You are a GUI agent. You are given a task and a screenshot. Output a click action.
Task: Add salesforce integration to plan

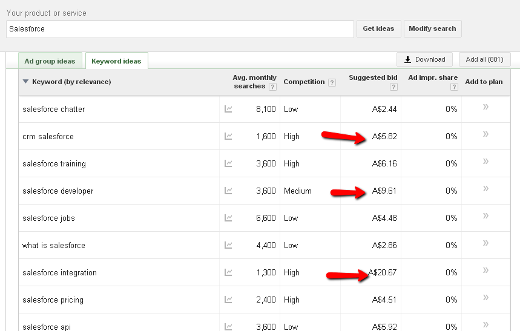tap(485, 270)
